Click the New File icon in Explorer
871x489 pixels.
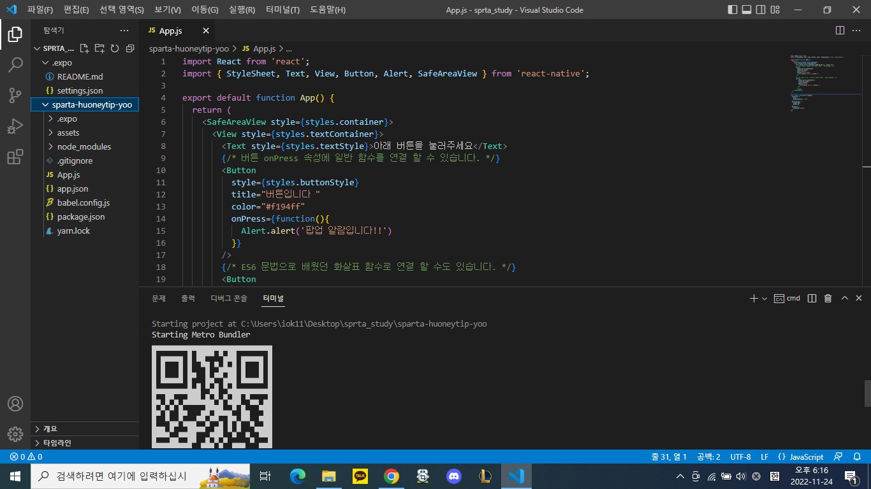pos(84,48)
